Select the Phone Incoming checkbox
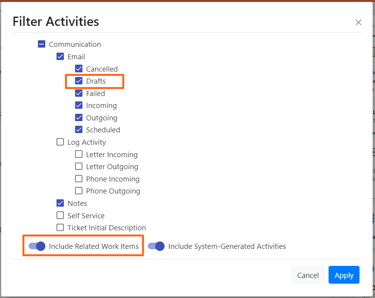 click(79, 179)
